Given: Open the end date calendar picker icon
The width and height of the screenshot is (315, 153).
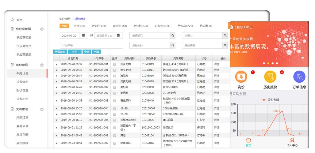Looking at the screenshot, I should (x=118, y=35).
